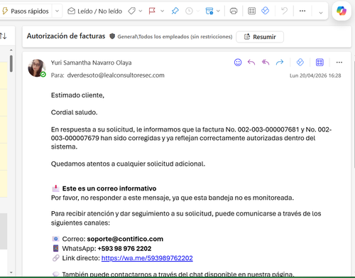Open Pasos rápidos quick steps
This screenshot has width=355, height=278.
pos(26,11)
